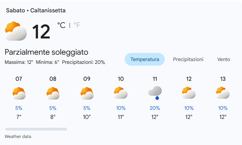The image size is (242, 145).
Task: Show the Vento tab
Action: coord(224,59)
